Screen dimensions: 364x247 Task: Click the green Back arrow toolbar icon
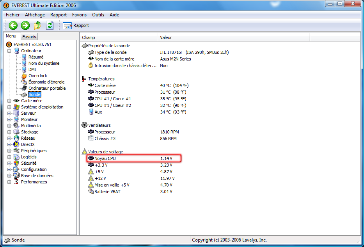13,25
